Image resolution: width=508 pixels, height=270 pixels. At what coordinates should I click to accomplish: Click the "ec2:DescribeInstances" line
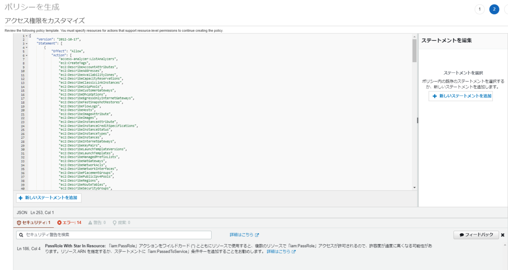click(80, 138)
